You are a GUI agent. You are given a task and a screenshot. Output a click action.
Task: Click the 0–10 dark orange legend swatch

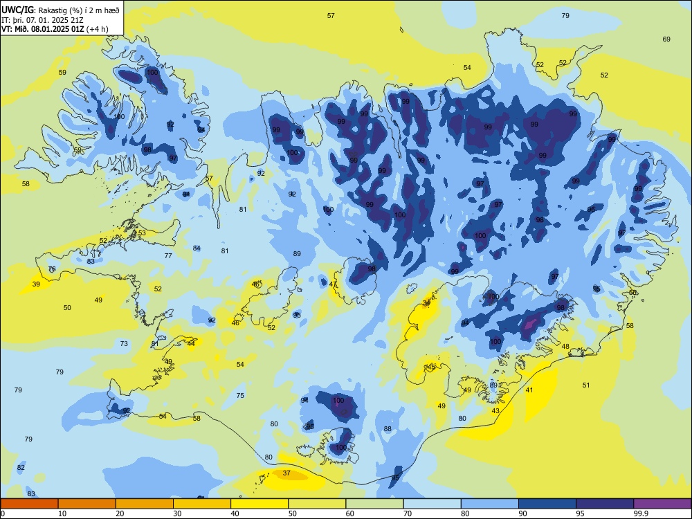[30, 504]
